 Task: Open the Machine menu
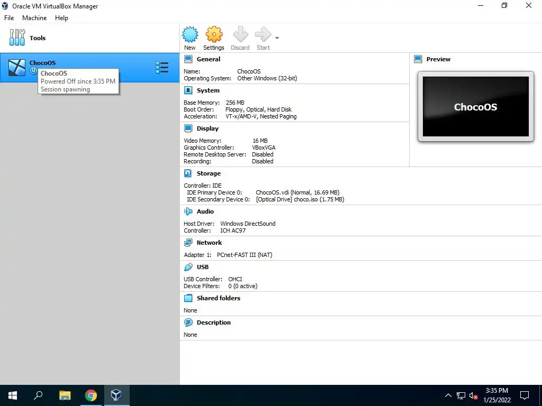[x=34, y=18]
